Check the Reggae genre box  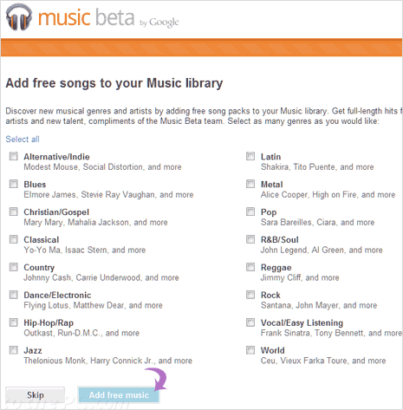coord(250,267)
